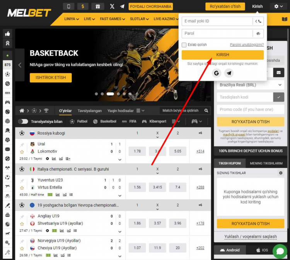Click Ro'yxatdan o'tish in the top header

coord(225,7)
